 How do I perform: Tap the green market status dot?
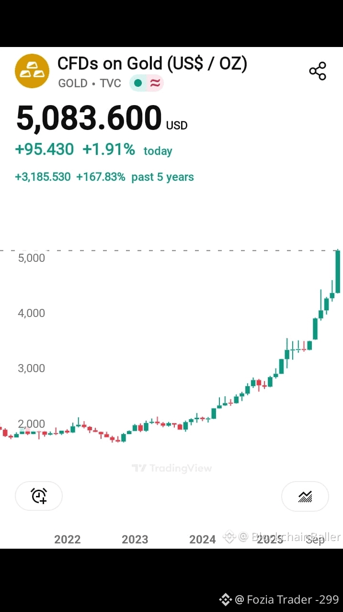138,83
